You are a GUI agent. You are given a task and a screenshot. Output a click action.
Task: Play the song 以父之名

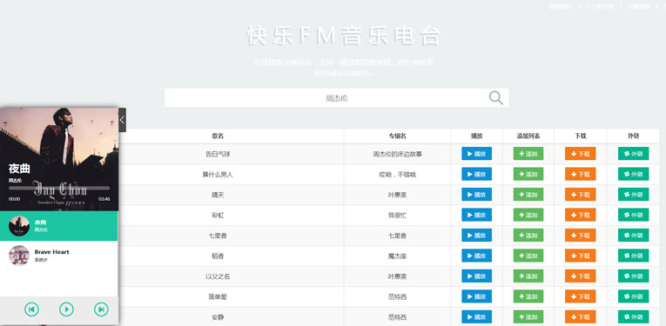click(x=476, y=276)
